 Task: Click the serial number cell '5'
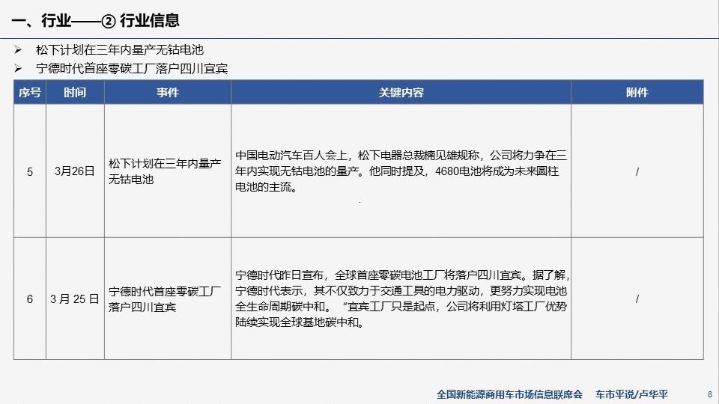click(30, 172)
